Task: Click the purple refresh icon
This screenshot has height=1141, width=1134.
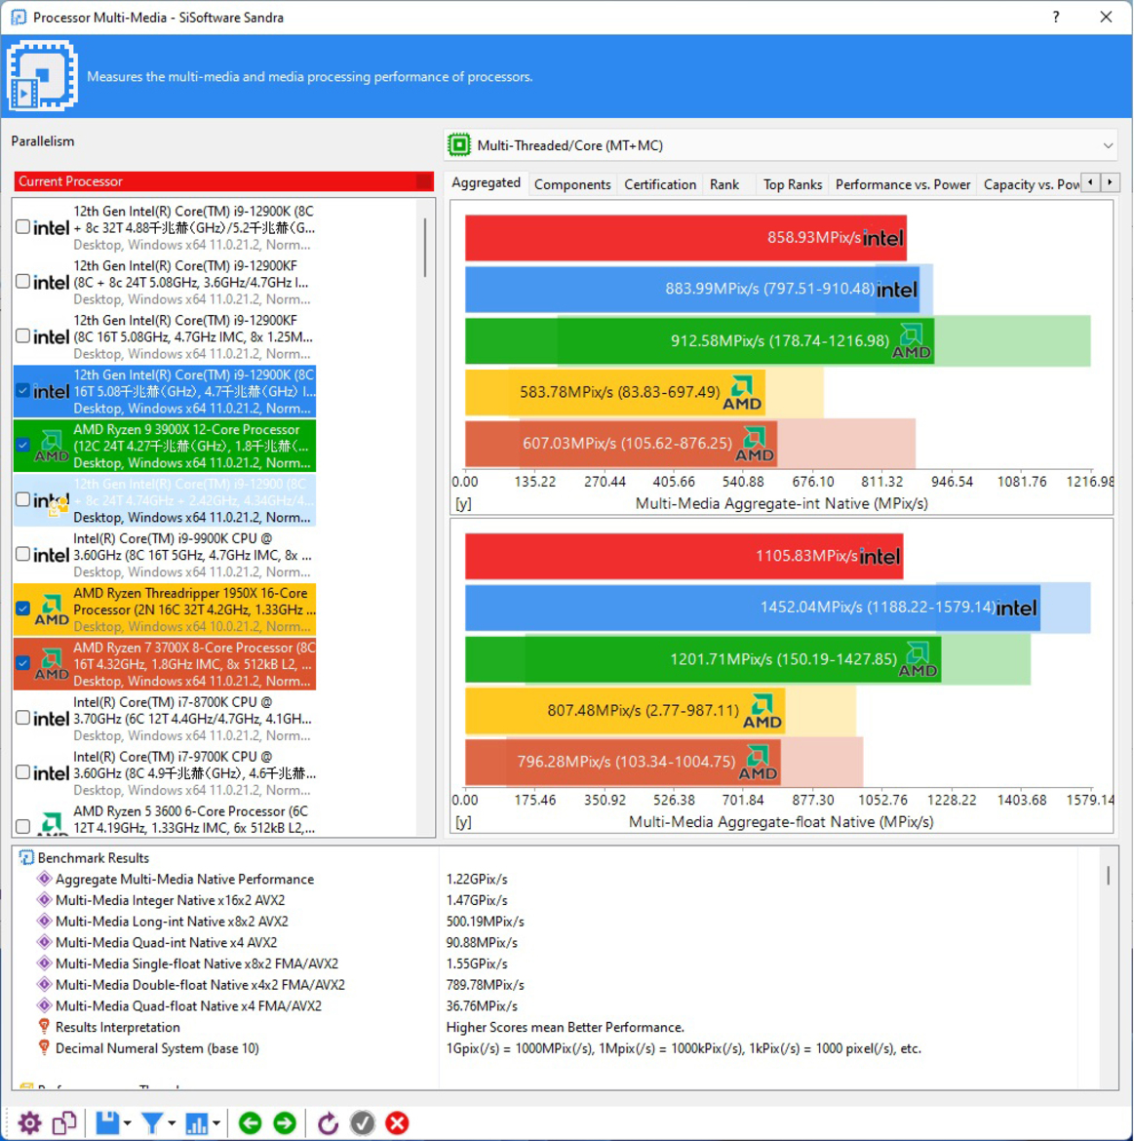Action: coord(328,1122)
